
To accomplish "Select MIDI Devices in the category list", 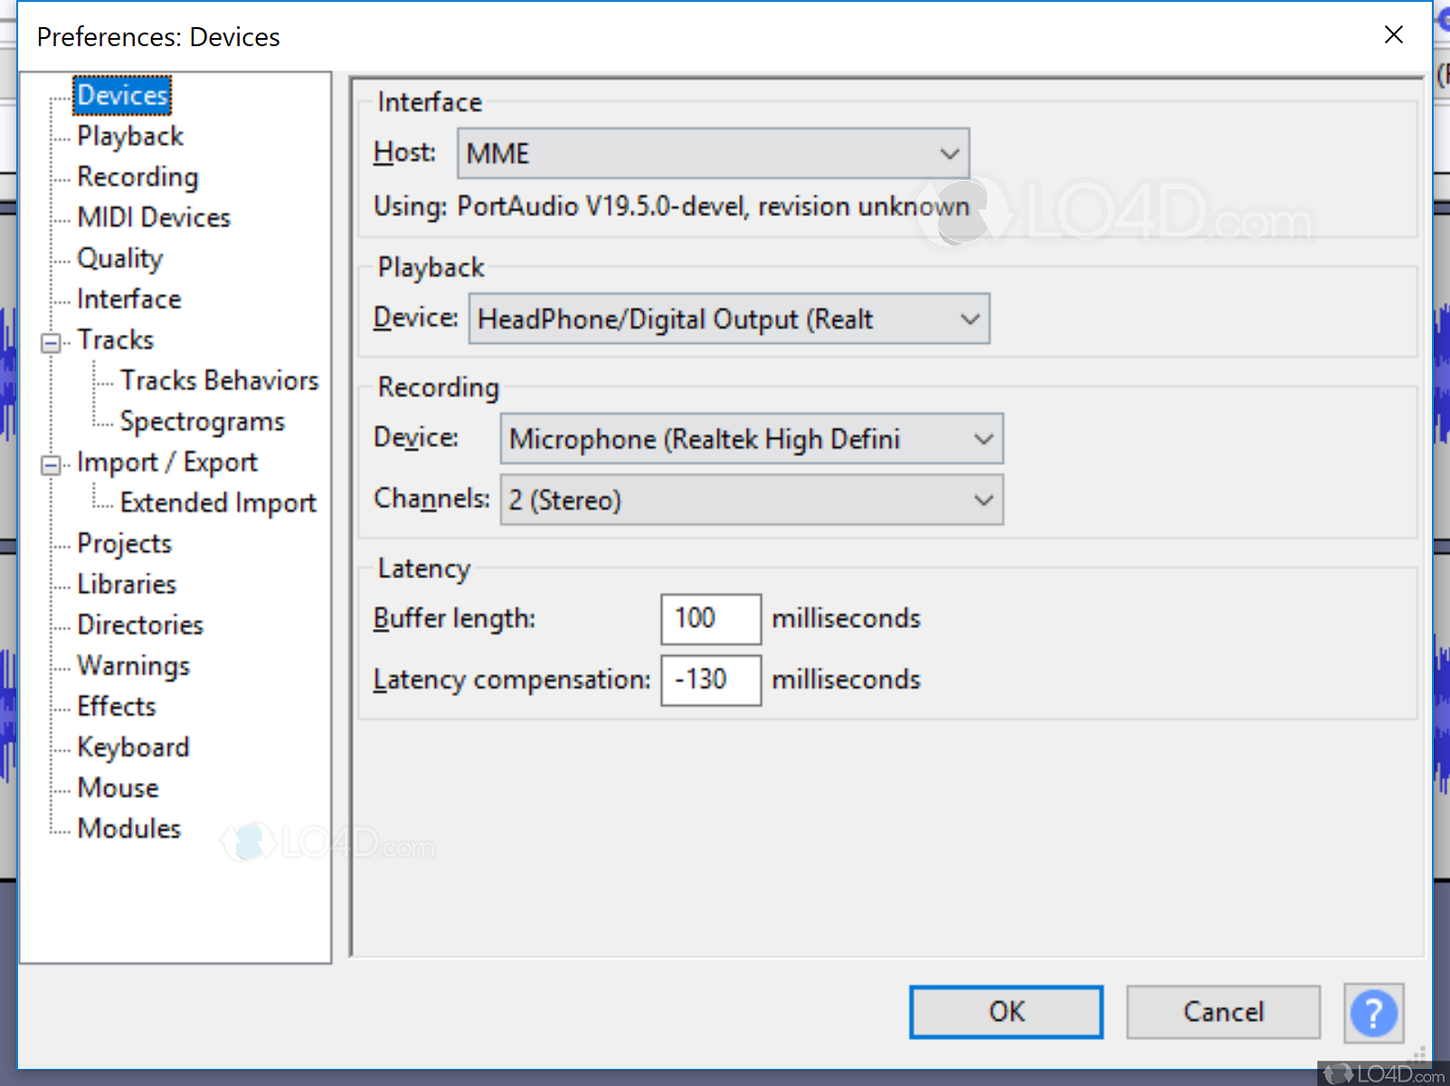I will (154, 218).
